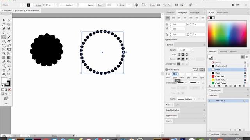This screenshot has height=140, width=250.
Task: Choose Bevel Join corner option
Action: pyautogui.click(x=187, y=59)
